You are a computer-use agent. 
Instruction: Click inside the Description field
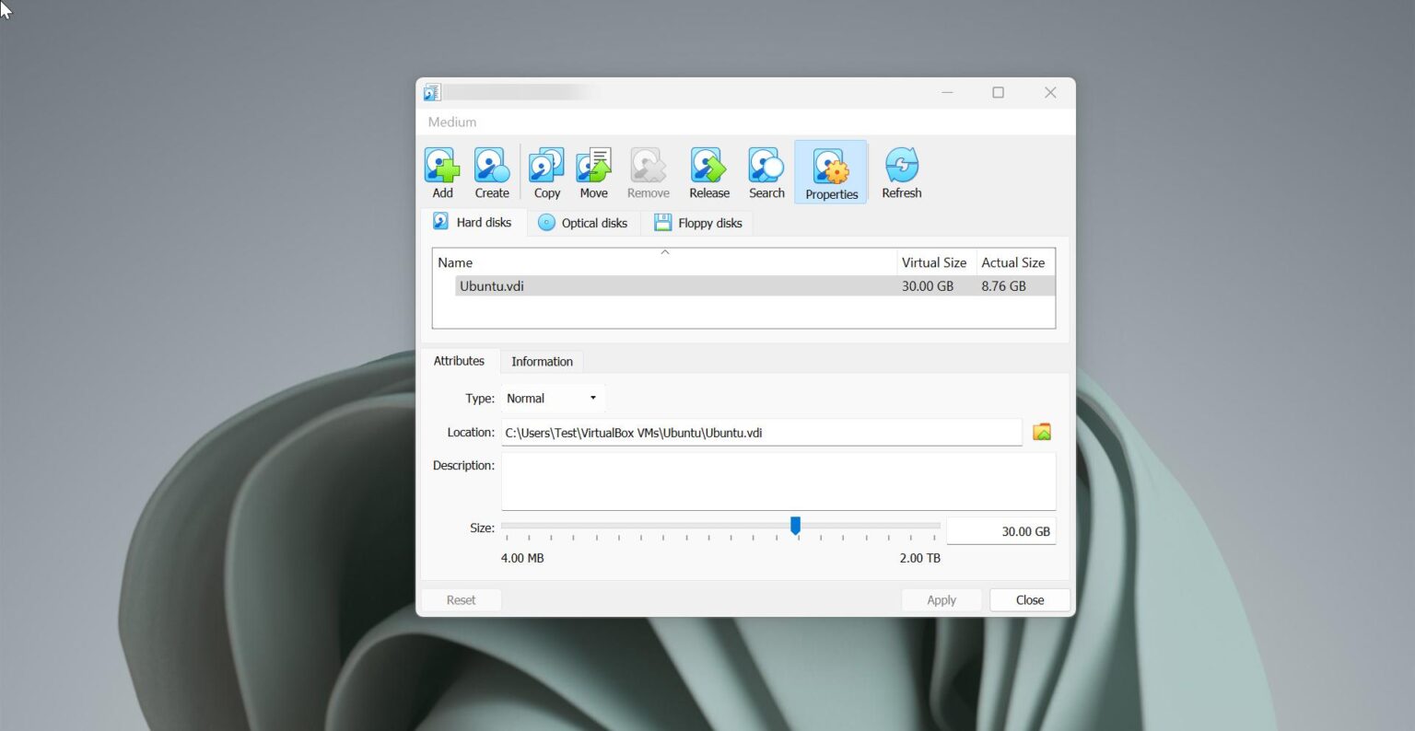778,481
